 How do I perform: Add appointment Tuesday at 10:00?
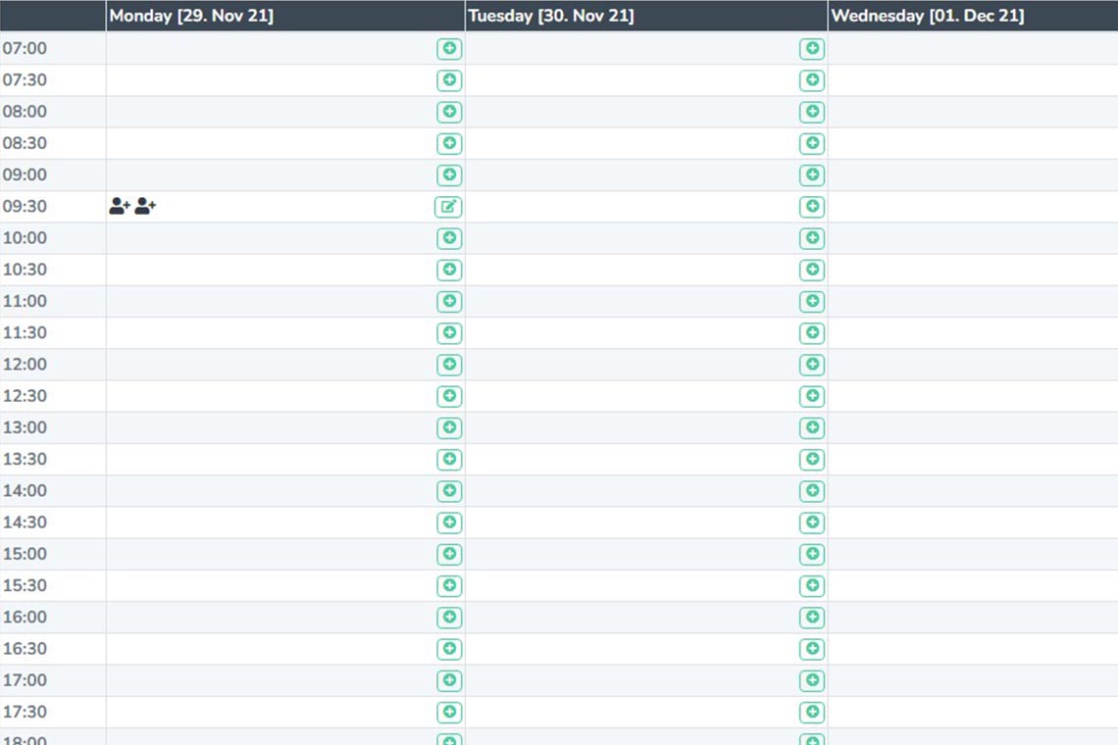(x=812, y=238)
